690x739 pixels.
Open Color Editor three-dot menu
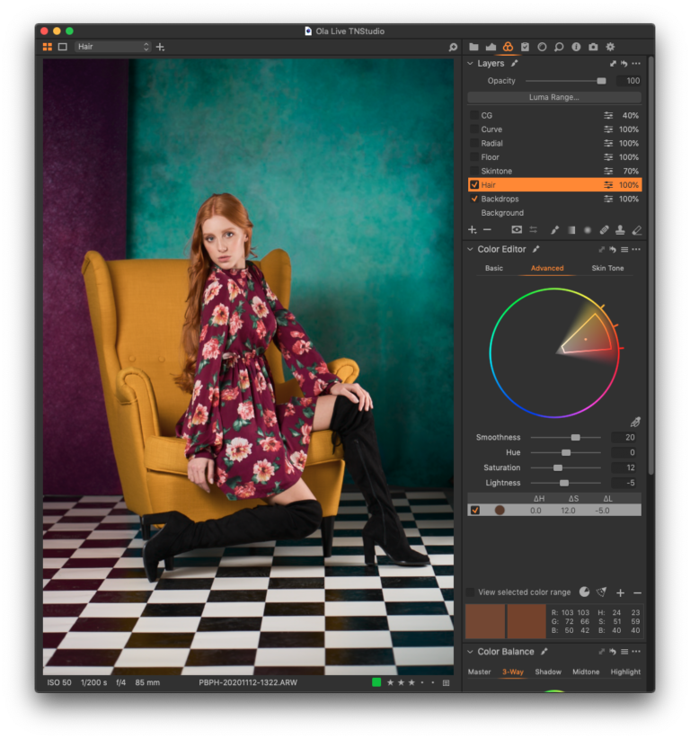click(x=636, y=249)
